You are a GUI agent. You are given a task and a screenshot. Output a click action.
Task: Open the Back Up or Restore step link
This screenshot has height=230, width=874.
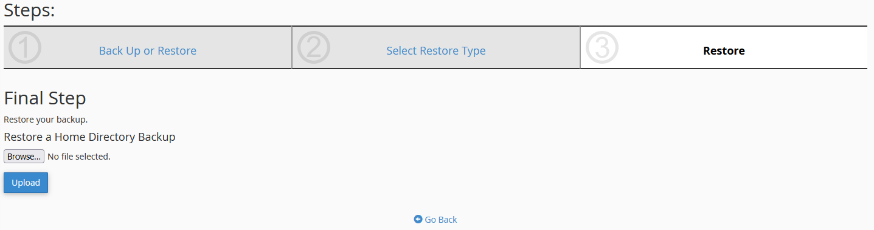pos(148,50)
